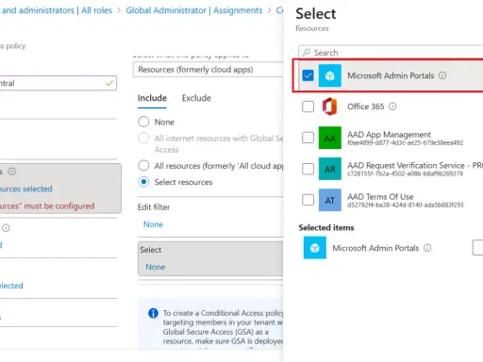Image resolution: width=483 pixels, height=362 pixels.
Task: Open Edit filter None link
Action: [x=153, y=224]
